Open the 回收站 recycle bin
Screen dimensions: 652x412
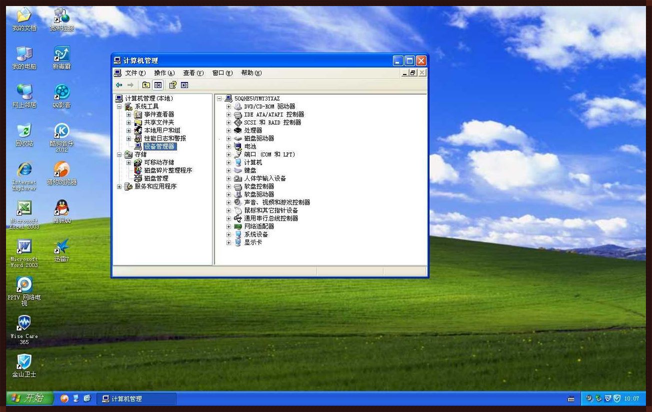coord(24,135)
